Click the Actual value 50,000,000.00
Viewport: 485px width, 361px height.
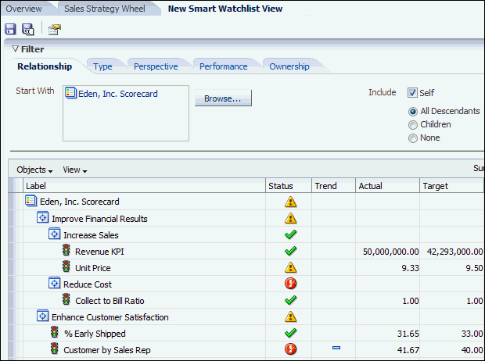pos(390,252)
